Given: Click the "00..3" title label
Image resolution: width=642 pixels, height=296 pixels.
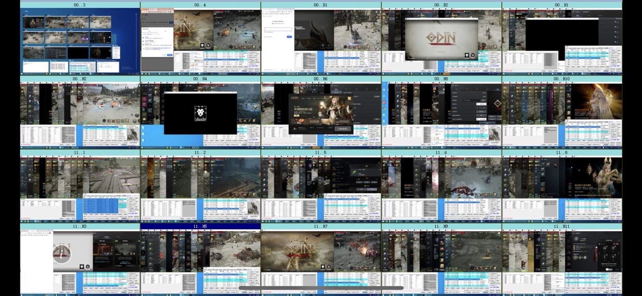Looking at the screenshot, I should click(80, 5).
